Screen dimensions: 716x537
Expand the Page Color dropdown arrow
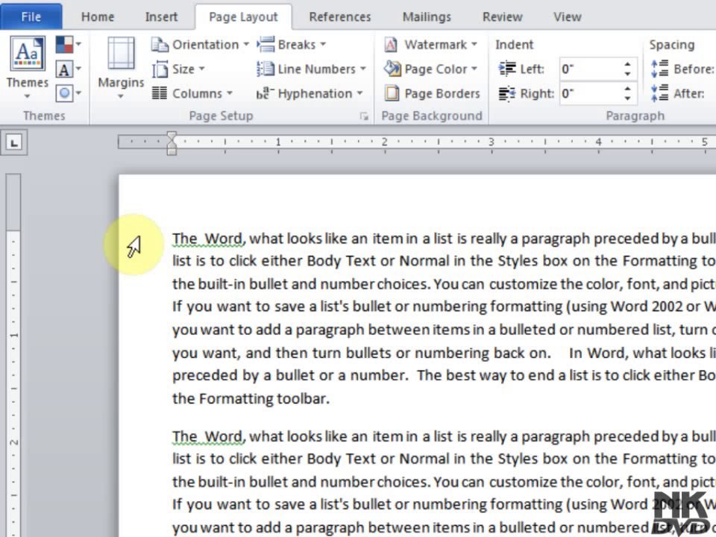(474, 69)
